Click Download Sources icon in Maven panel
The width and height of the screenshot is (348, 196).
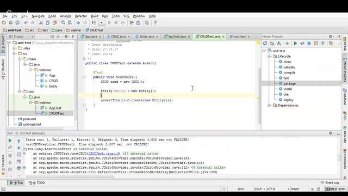[279, 44]
